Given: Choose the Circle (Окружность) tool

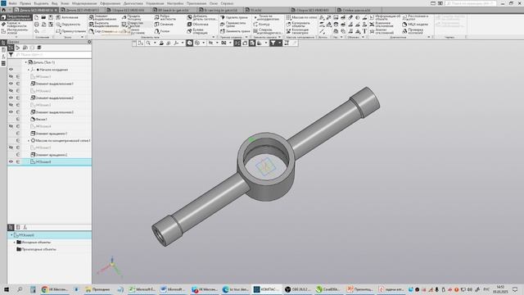Looking at the screenshot, I should [69, 25].
